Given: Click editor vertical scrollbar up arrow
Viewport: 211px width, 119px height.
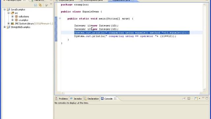Looking at the screenshot, I should [x=204, y=5].
